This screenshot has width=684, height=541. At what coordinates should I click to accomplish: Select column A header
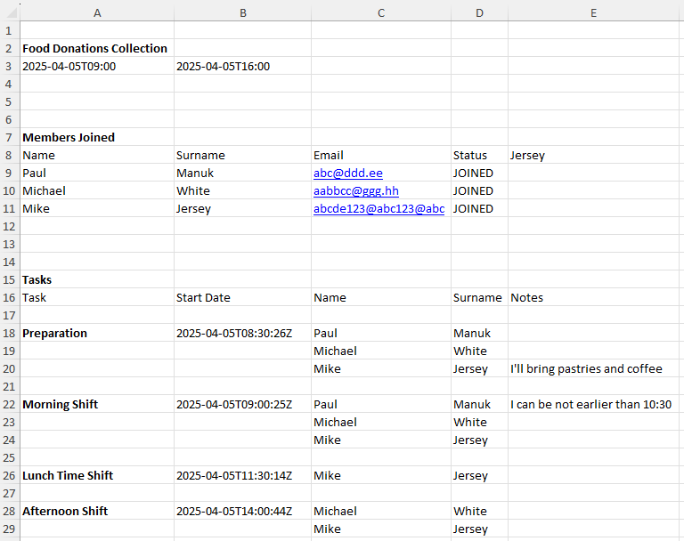(96, 12)
